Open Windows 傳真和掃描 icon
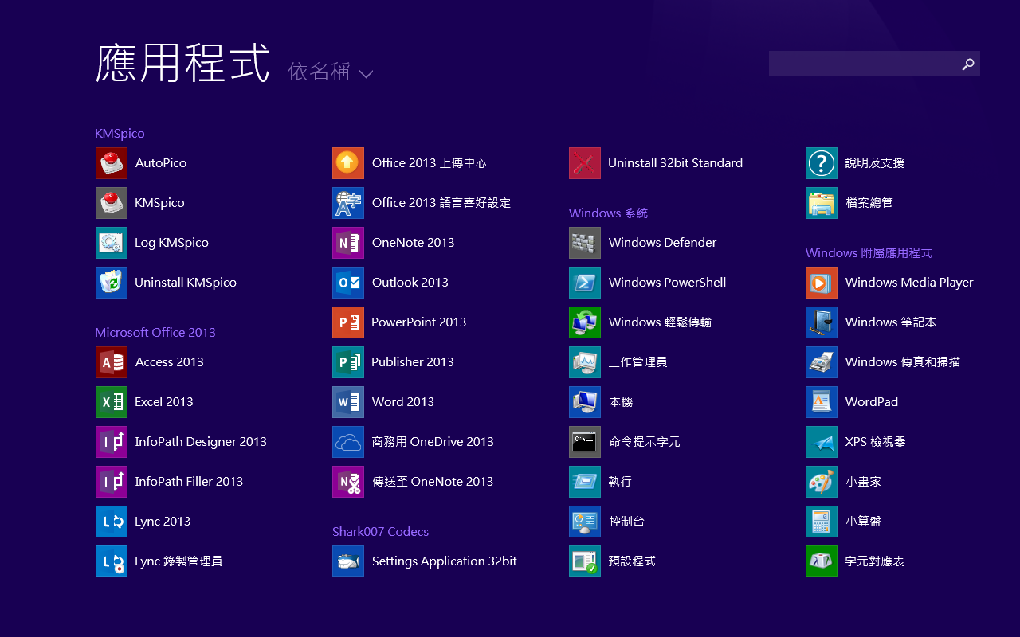This screenshot has width=1020, height=637. click(822, 362)
